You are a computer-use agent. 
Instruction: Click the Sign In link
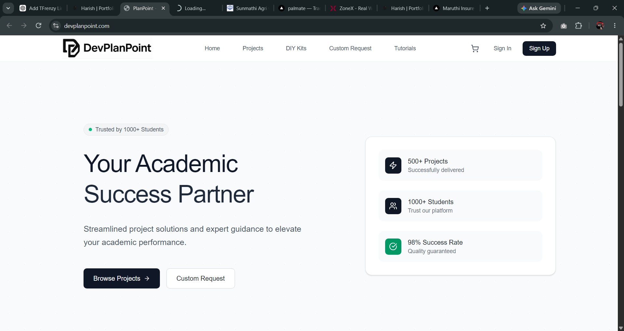[x=502, y=48]
